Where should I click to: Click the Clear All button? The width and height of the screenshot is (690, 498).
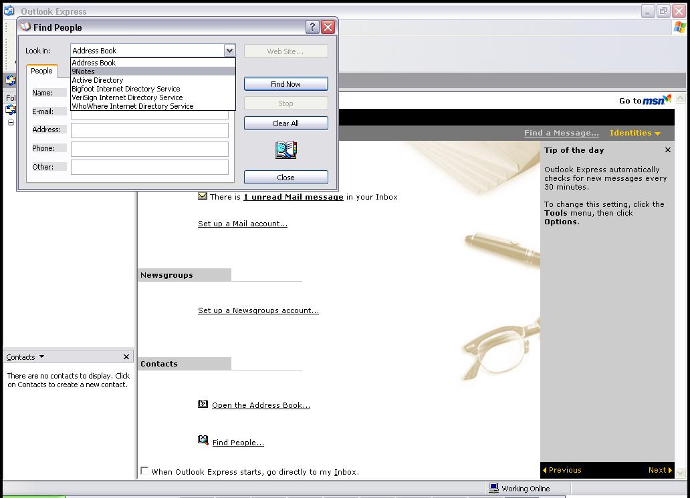tap(286, 123)
